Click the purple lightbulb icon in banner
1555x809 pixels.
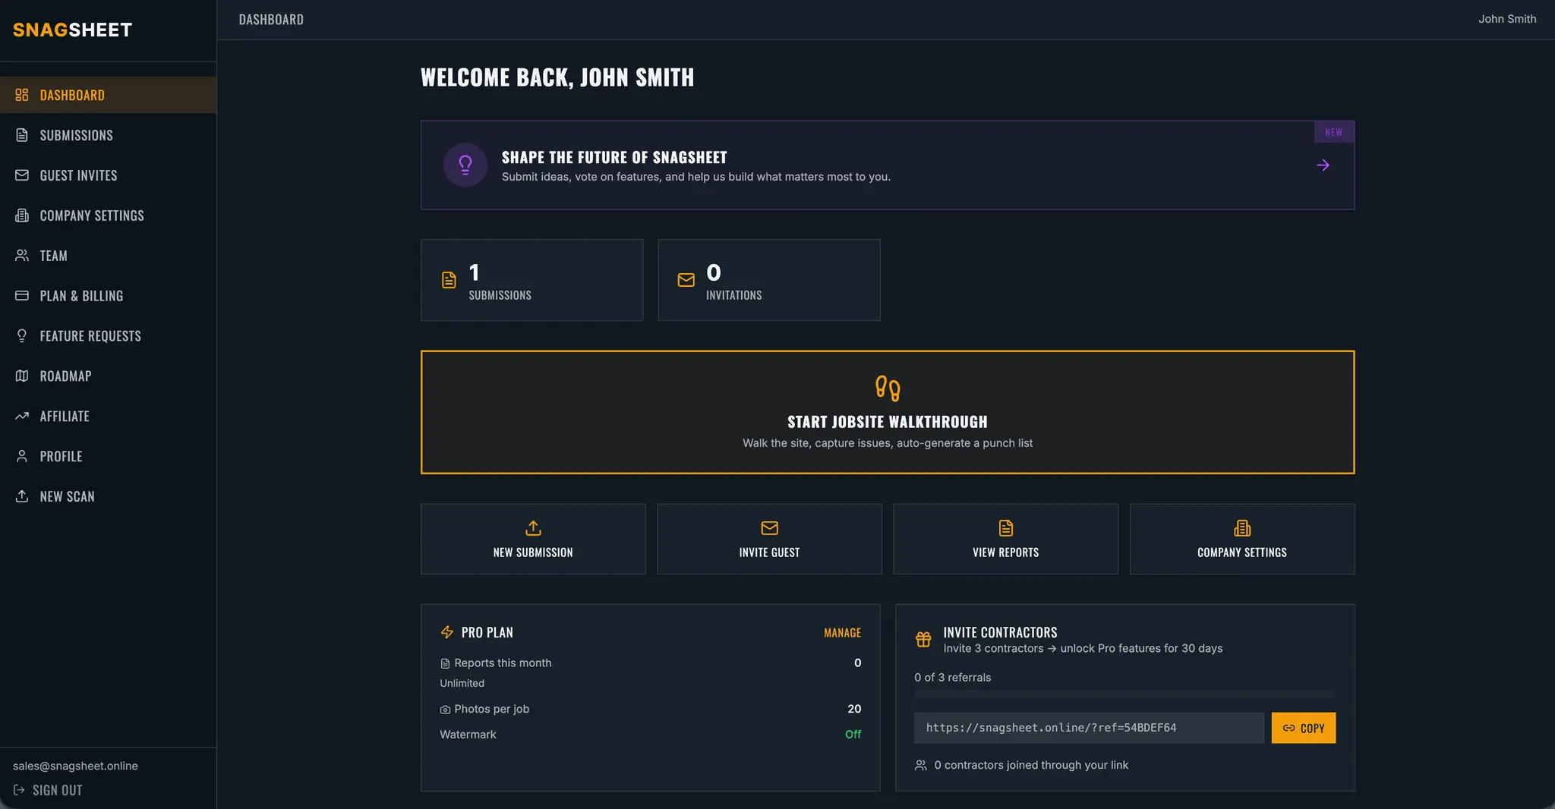[465, 165]
